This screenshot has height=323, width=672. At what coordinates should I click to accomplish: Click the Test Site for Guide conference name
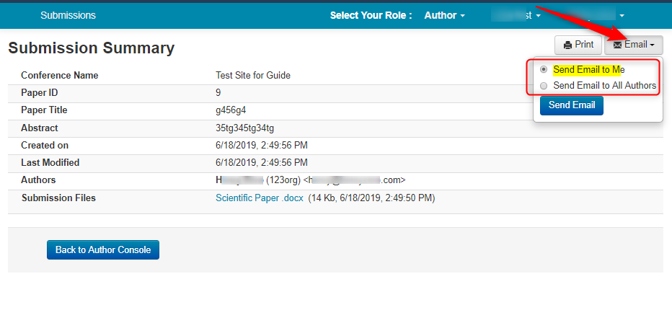(253, 75)
